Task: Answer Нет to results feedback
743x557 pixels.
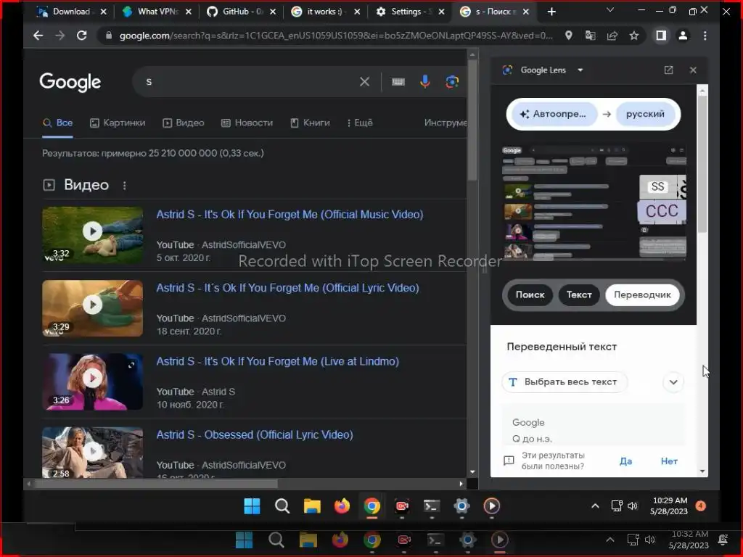Action: (669, 461)
